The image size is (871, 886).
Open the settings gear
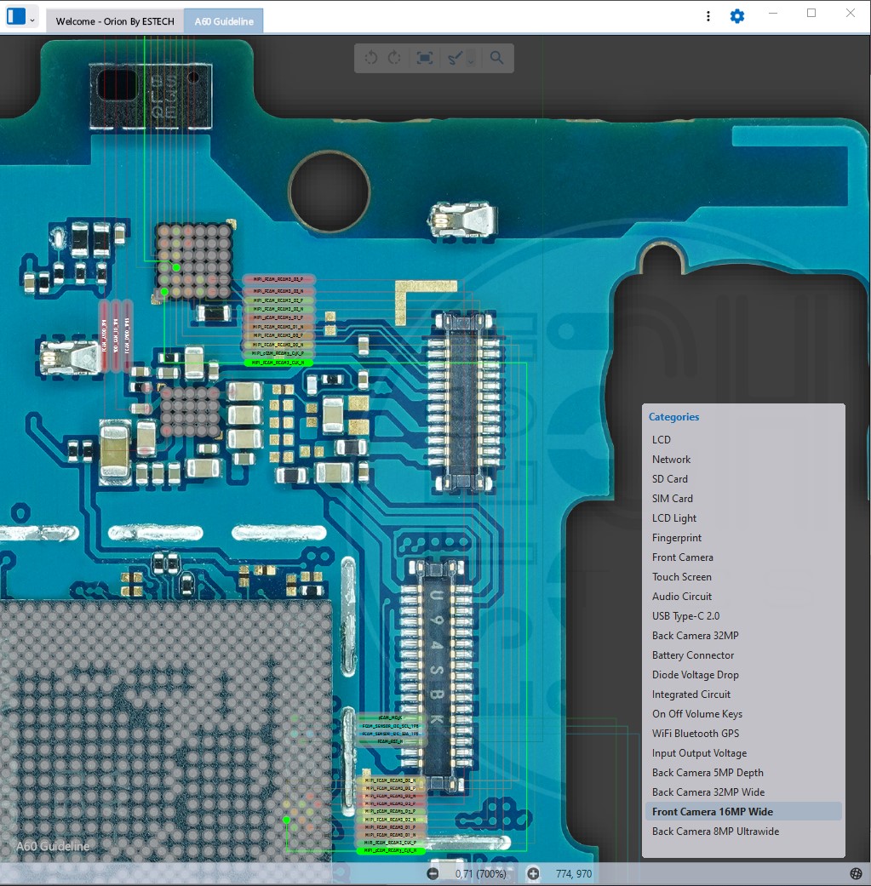pos(737,16)
